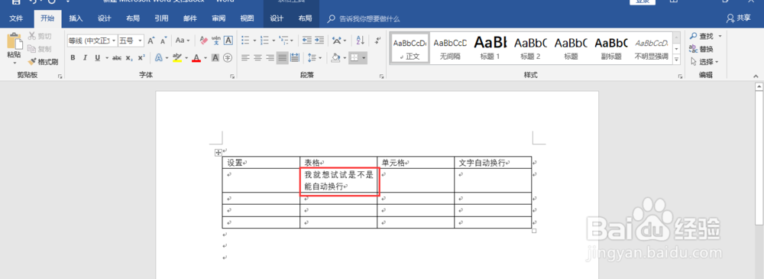Switch to the References (引用) tab
The image size is (764, 279).
(x=161, y=18)
